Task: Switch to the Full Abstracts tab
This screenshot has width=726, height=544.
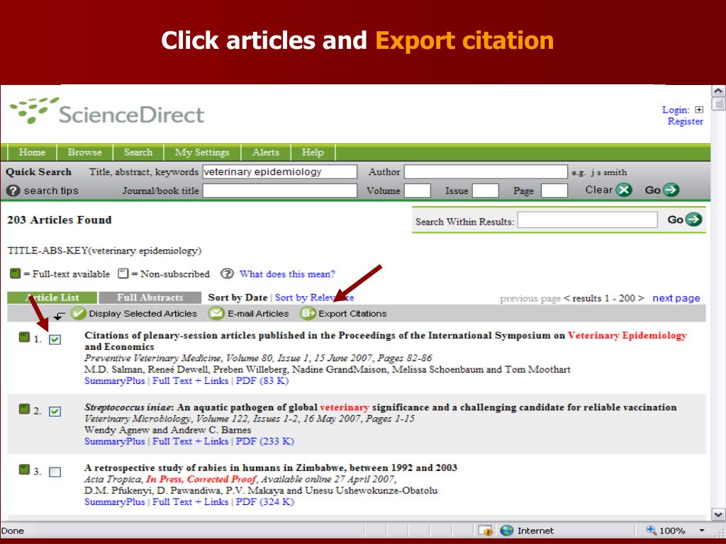Action: coord(150,297)
